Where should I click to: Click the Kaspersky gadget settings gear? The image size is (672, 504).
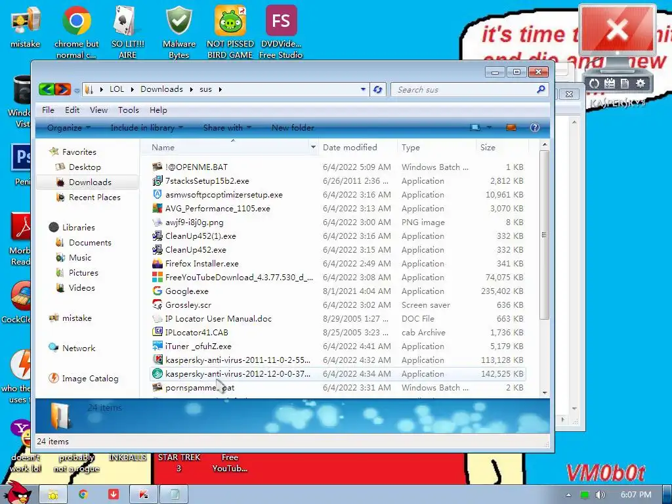640,83
